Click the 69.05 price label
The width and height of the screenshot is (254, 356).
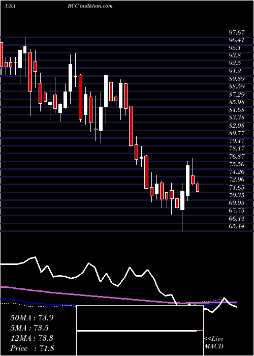[237, 203]
